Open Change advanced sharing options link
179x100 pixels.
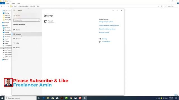[109, 25]
